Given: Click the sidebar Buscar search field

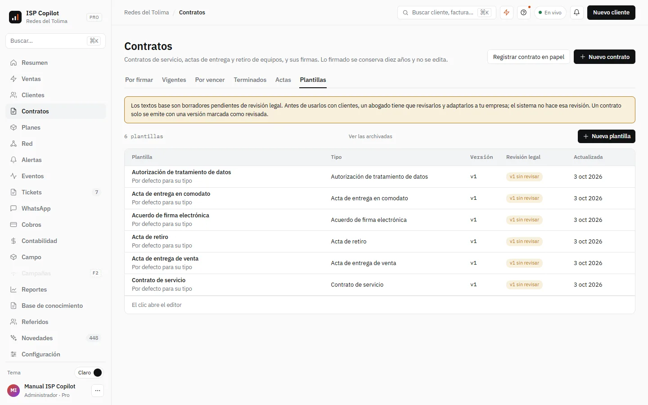Looking at the screenshot, I should [x=56, y=41].
